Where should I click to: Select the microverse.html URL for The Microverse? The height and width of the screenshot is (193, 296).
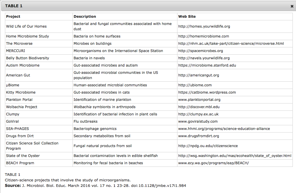click(231, 44)
